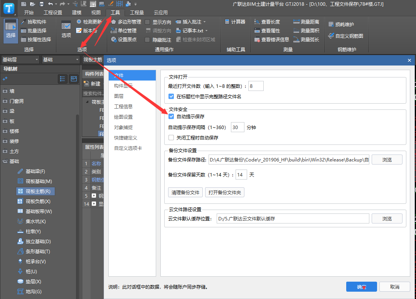Expand the 墙 node in navigation tree
The image size is (416, 299).
pos(5,91)
